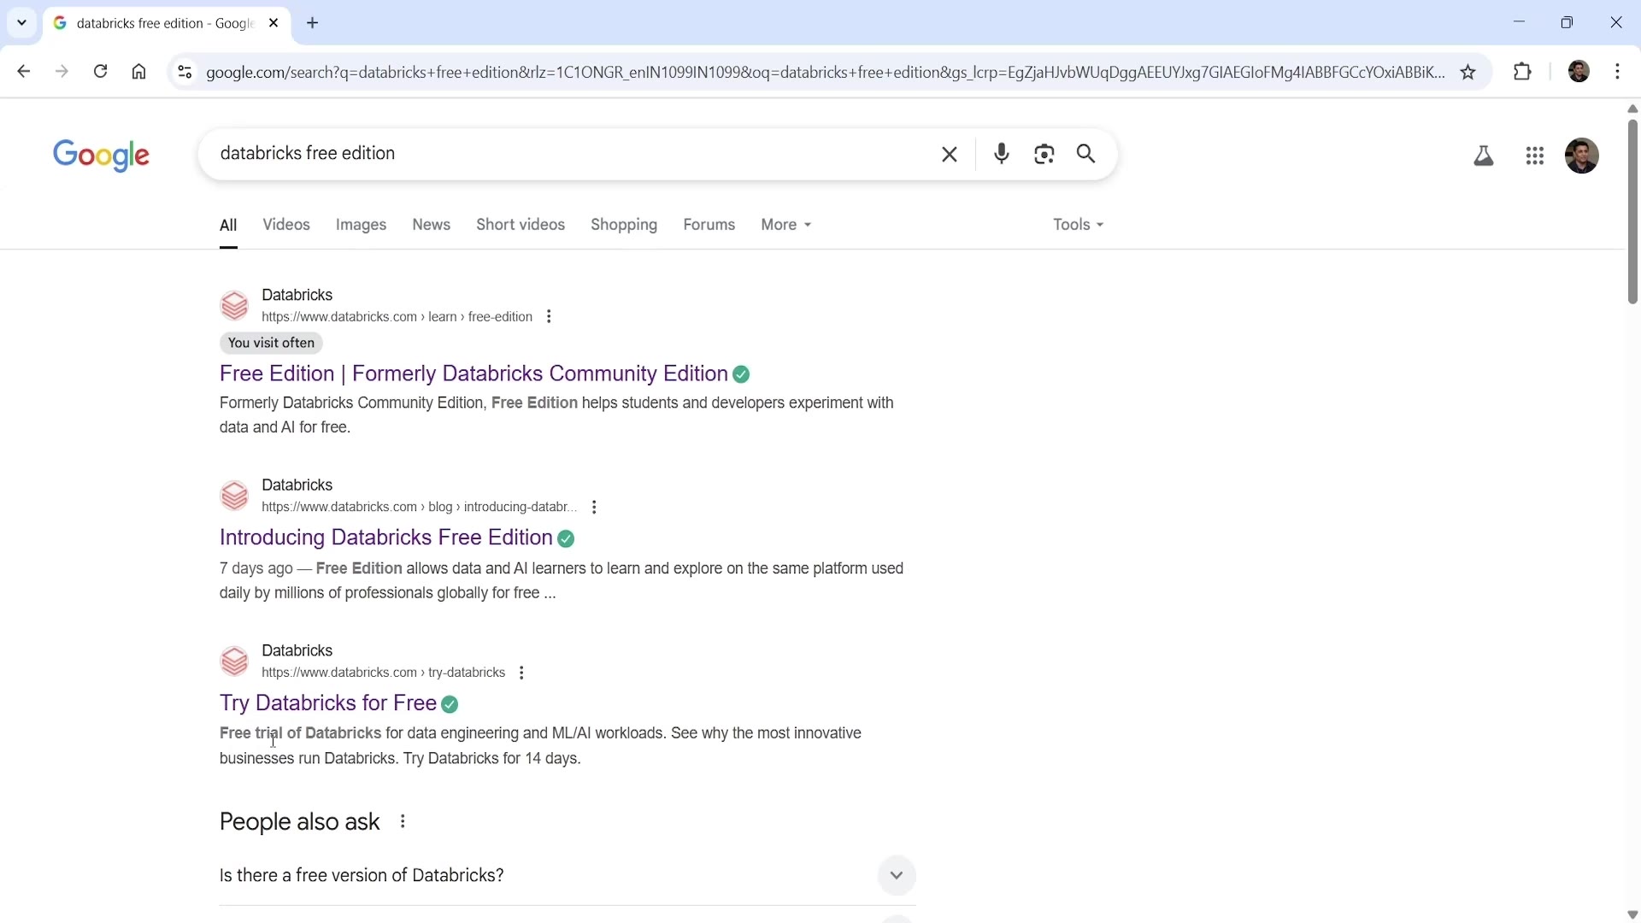Click the Google logo
The width and height of the screenshot is (1641, 923).
coord(102,156)
